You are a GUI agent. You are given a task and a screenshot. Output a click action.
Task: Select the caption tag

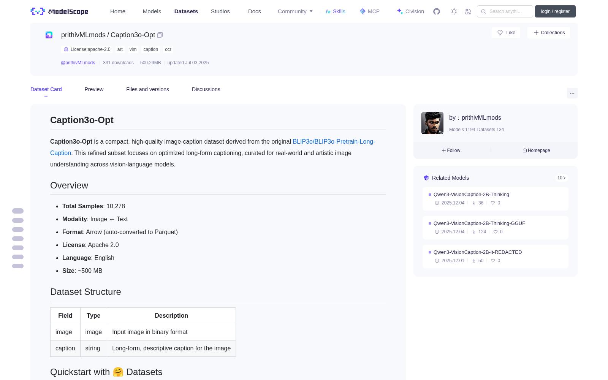tap(151, 49)
